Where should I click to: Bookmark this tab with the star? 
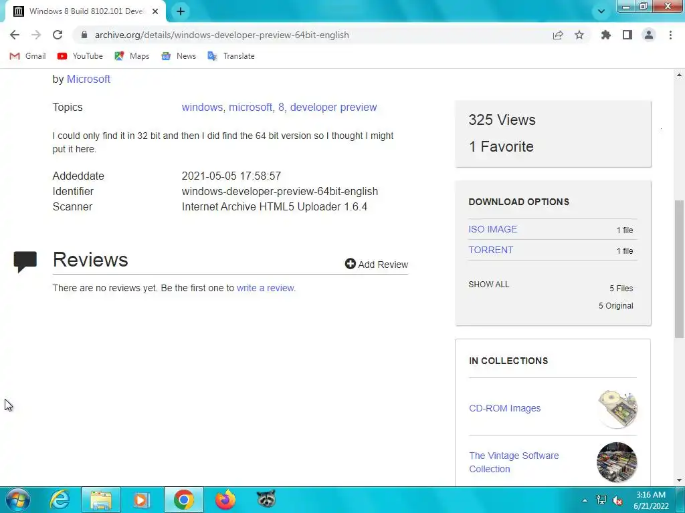coord(579,35)
